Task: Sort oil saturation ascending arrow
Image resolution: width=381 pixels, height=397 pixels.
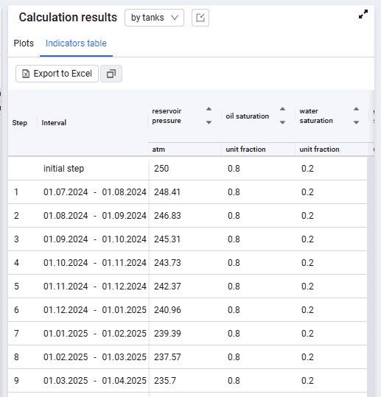Action: click(282, 109)
